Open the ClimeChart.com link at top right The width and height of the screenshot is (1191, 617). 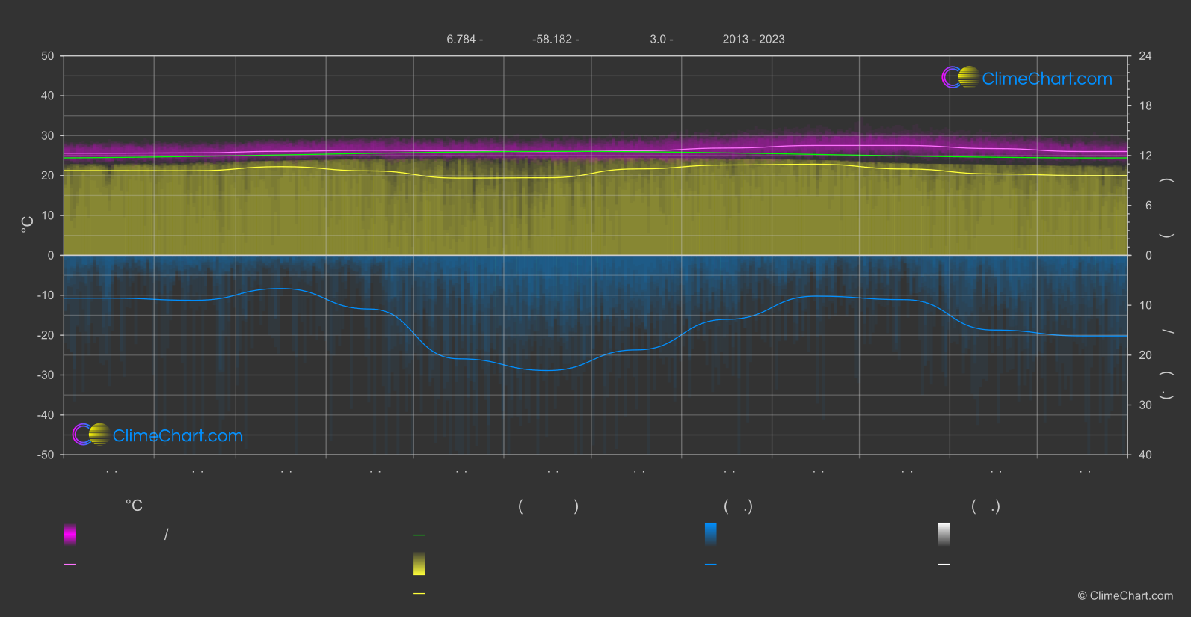tap(1047, 79)
